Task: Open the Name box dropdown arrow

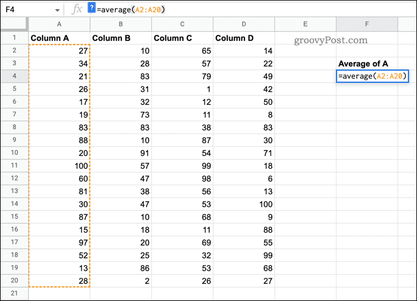Action: 57,10
